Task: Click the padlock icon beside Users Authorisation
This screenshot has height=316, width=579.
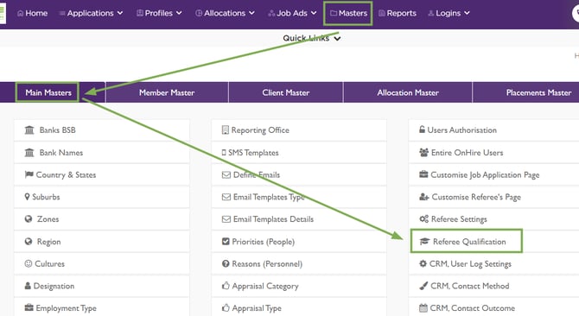Action: tap(422, 130)
